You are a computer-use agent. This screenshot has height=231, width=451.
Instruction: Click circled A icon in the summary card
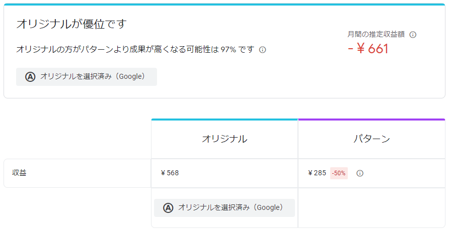[x=30, y=77]
